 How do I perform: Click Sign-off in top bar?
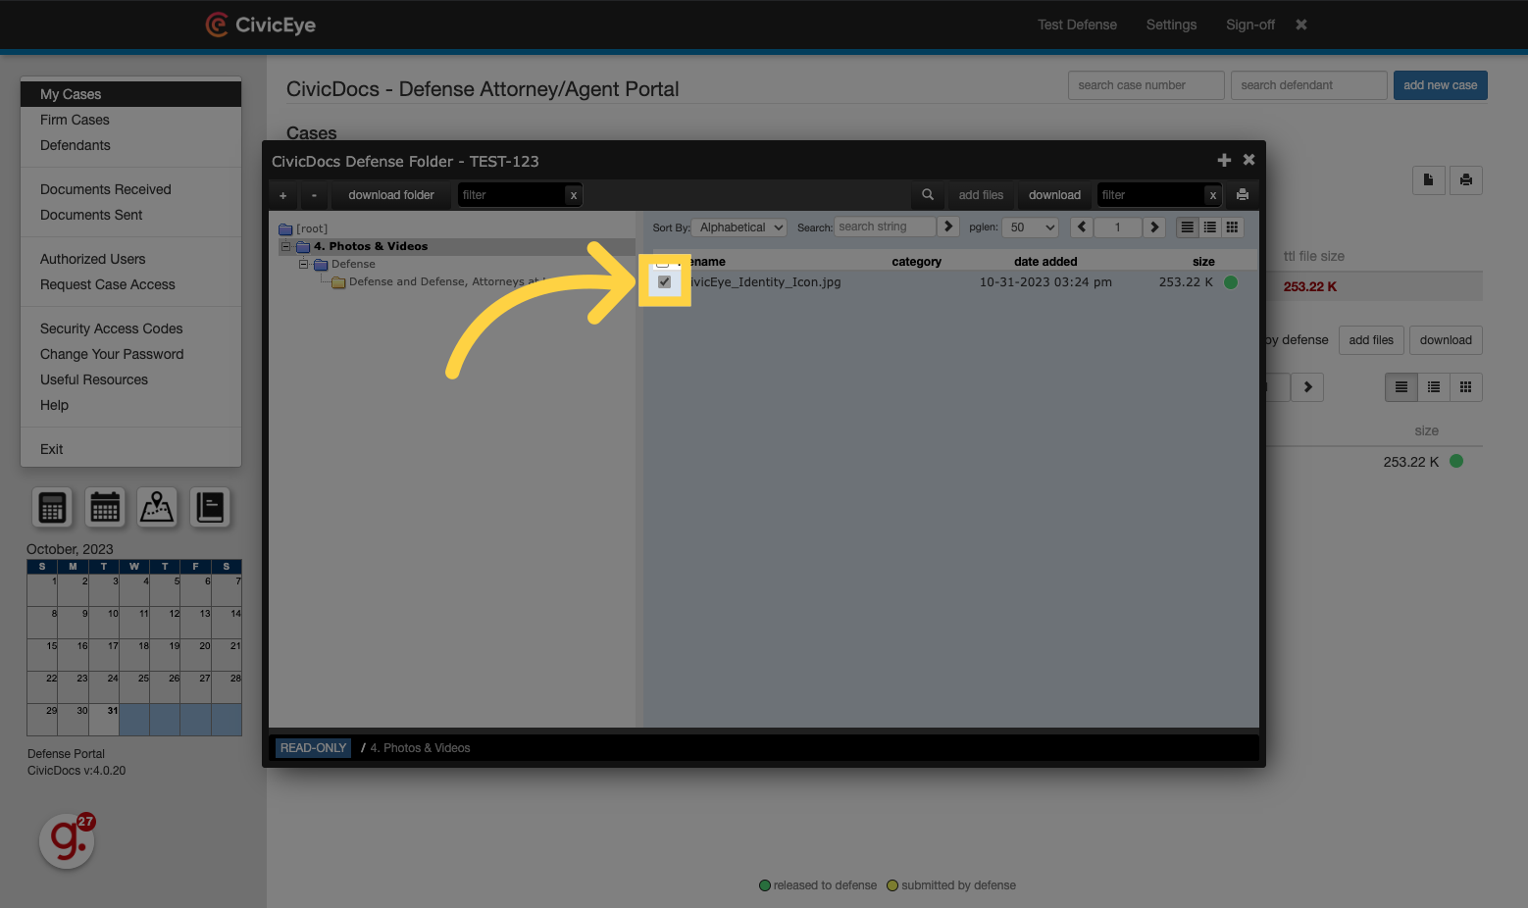pyautogui.click(x=1250, y=25)
